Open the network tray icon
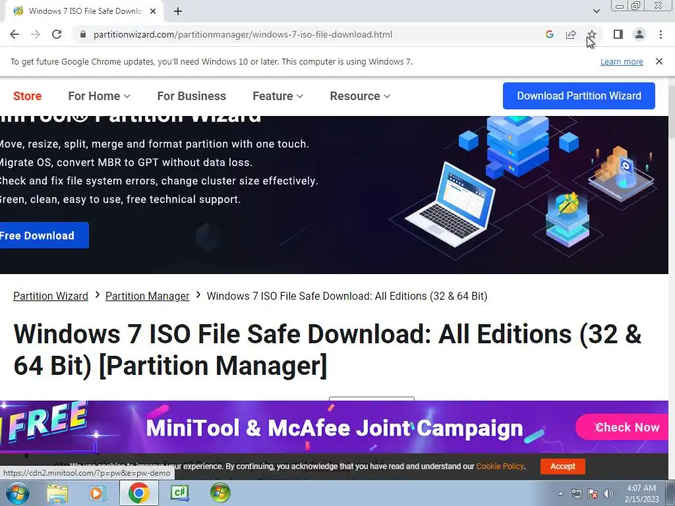The height and width of the screenshot is (506, 675). tap(576, 493)
